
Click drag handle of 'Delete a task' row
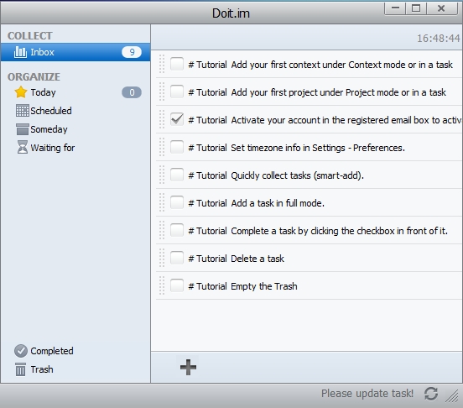click(x=162, y=258)
